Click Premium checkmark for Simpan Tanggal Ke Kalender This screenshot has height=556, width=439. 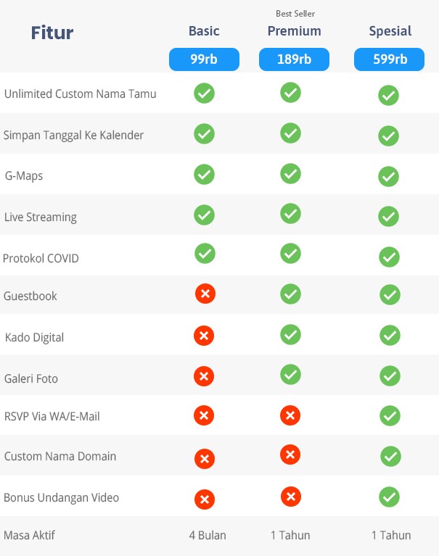click(x=290, y=133)
